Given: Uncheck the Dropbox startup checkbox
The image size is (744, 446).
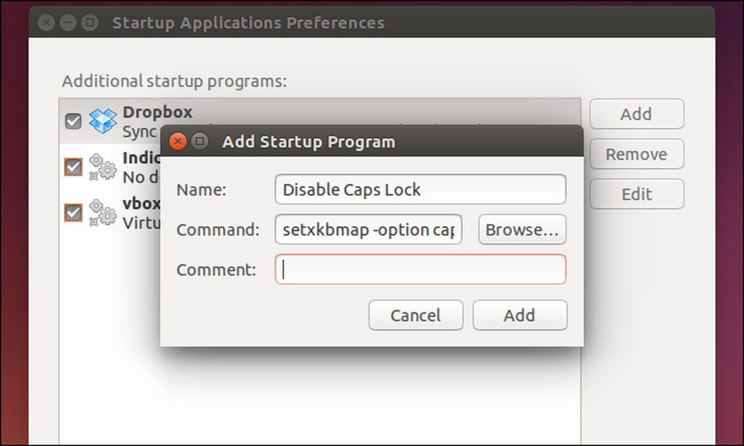Looking at the screenshot, I should pyautogui.click(x=73, y=121).
